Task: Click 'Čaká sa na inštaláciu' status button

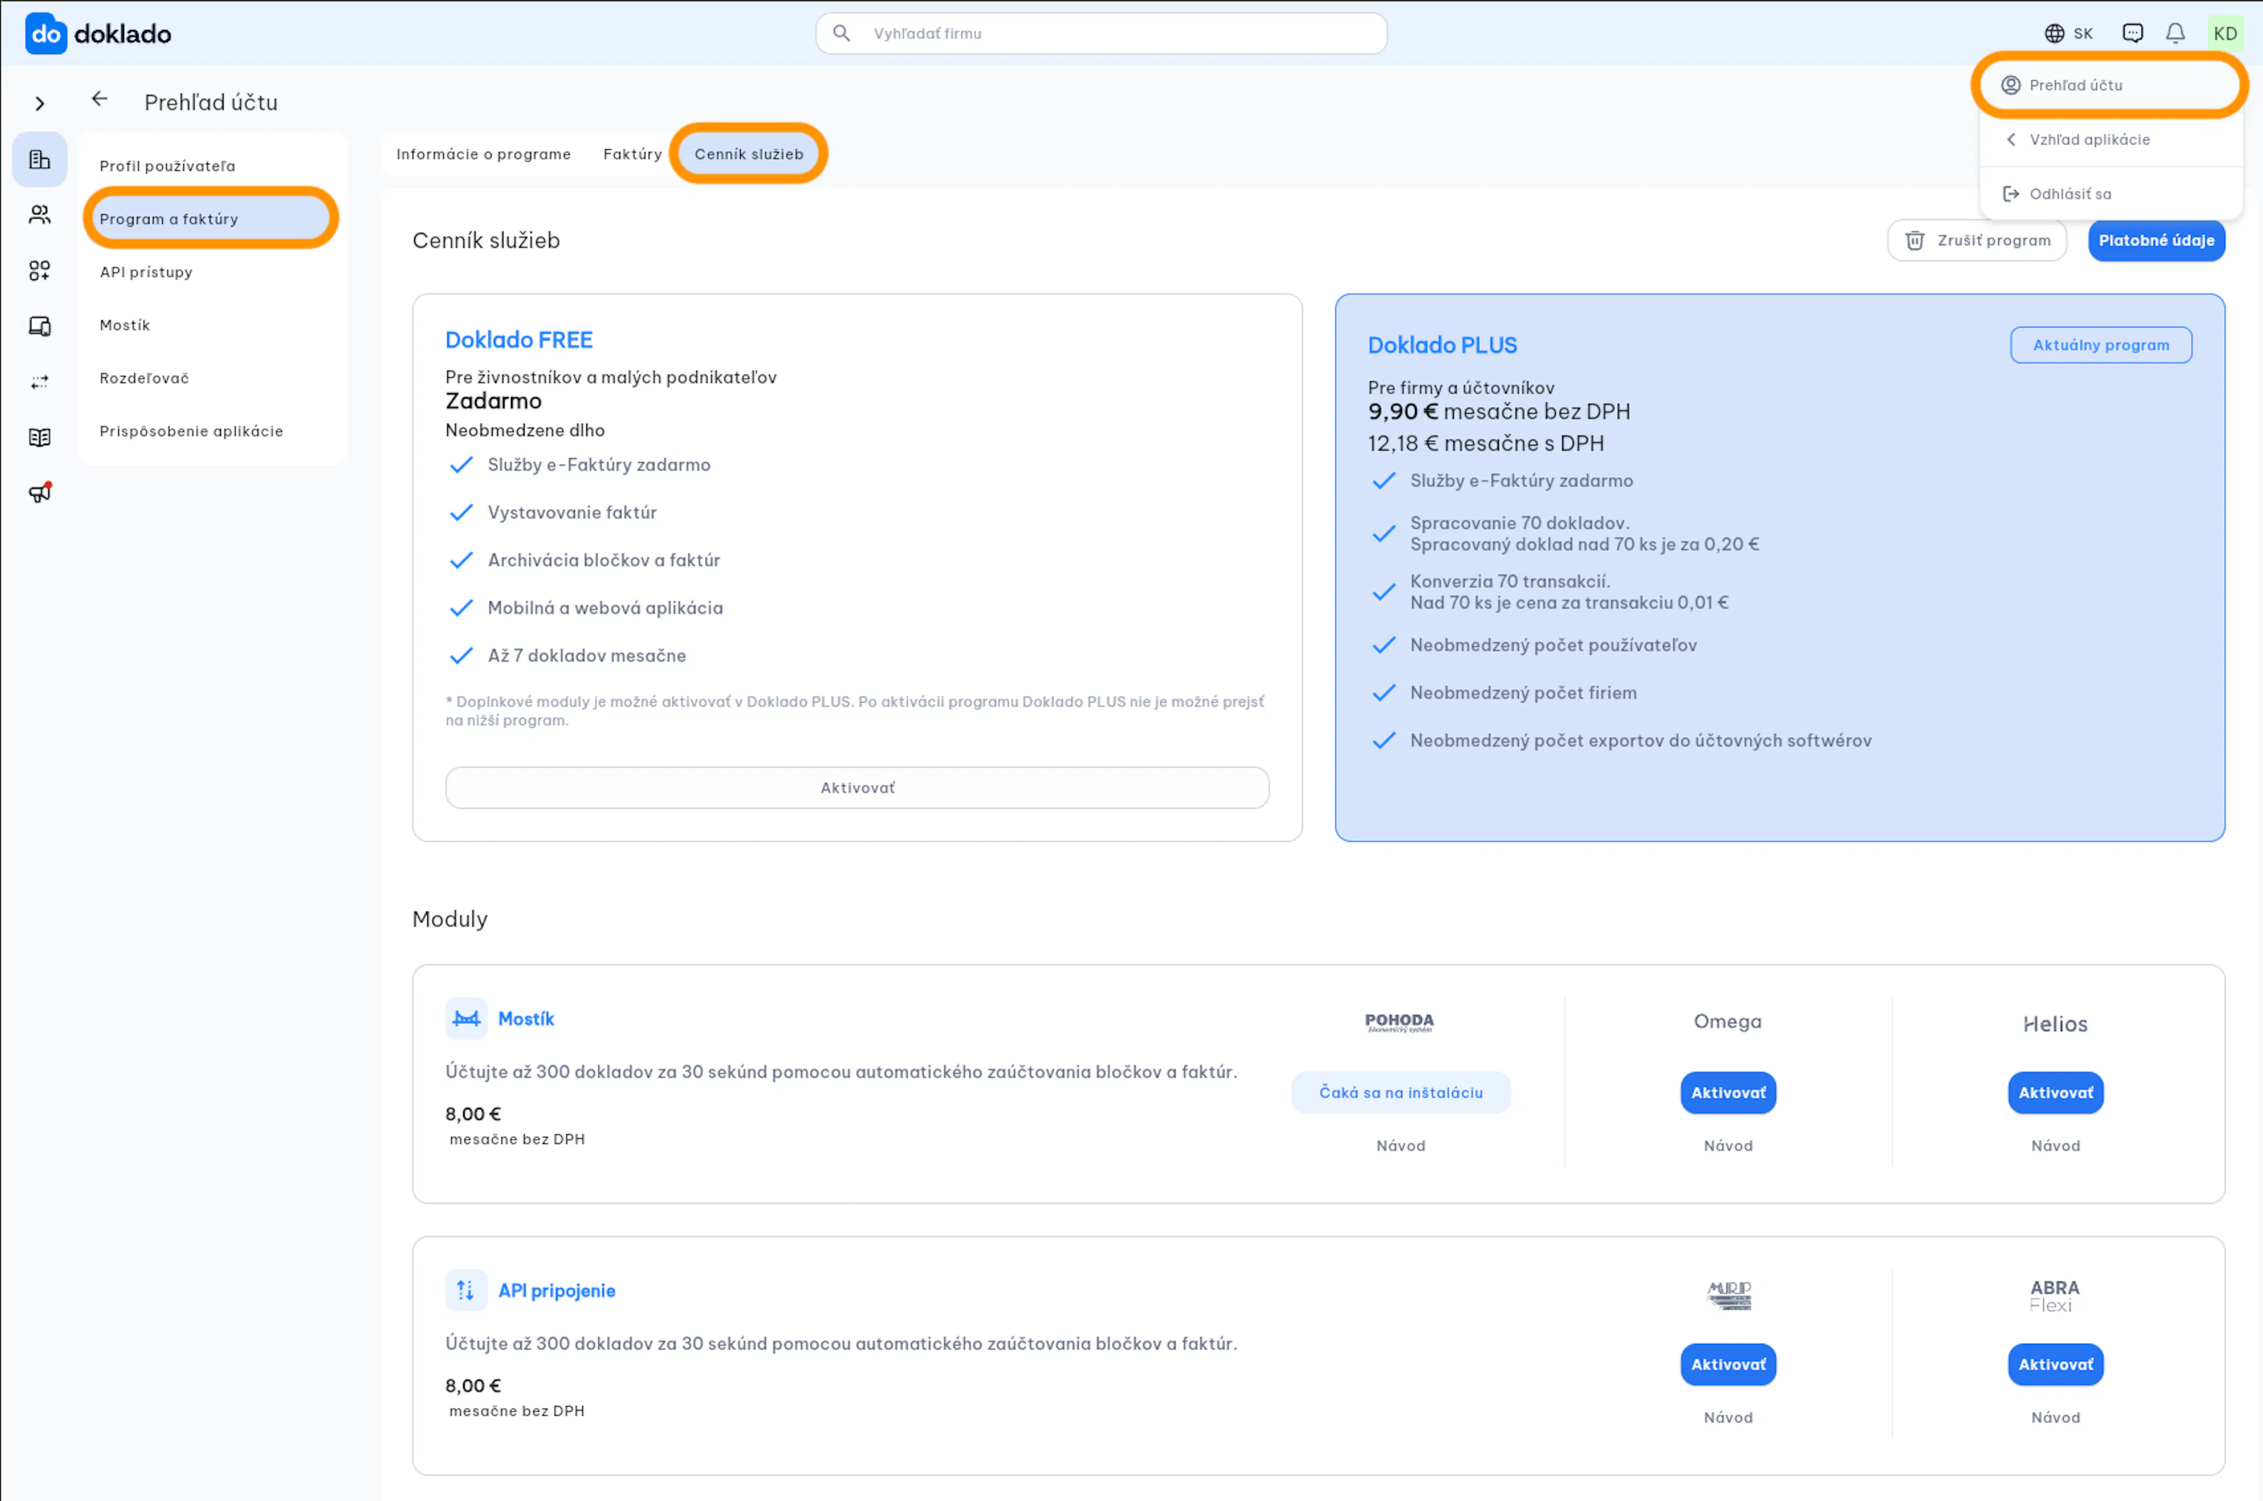Action: click(x=1400, y=1092)
